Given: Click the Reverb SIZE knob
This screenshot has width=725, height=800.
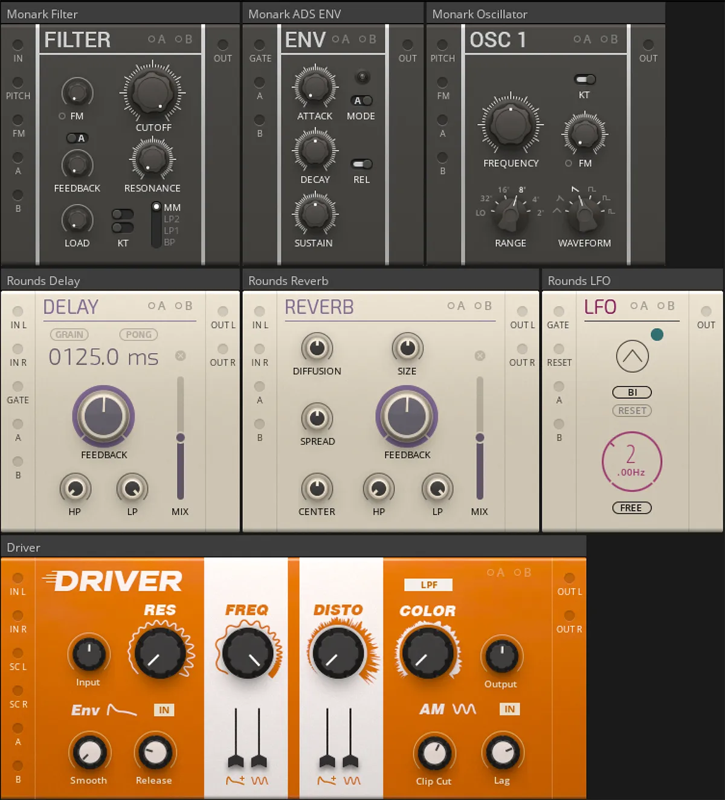Looking at the screenshot, I should tap(407, 348).
